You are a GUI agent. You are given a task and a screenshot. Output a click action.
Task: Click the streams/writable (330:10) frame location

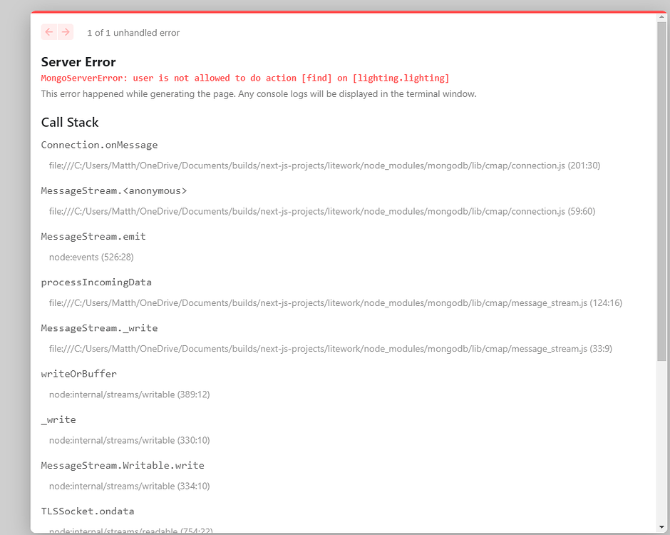[129, 440]
